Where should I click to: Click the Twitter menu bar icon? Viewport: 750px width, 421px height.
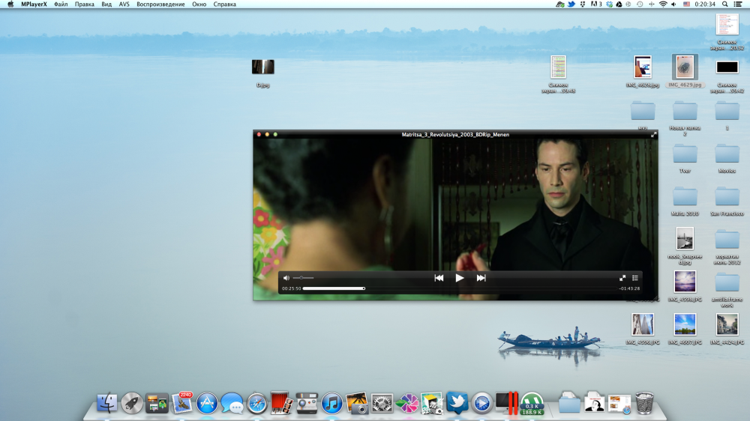click(571, 4)
